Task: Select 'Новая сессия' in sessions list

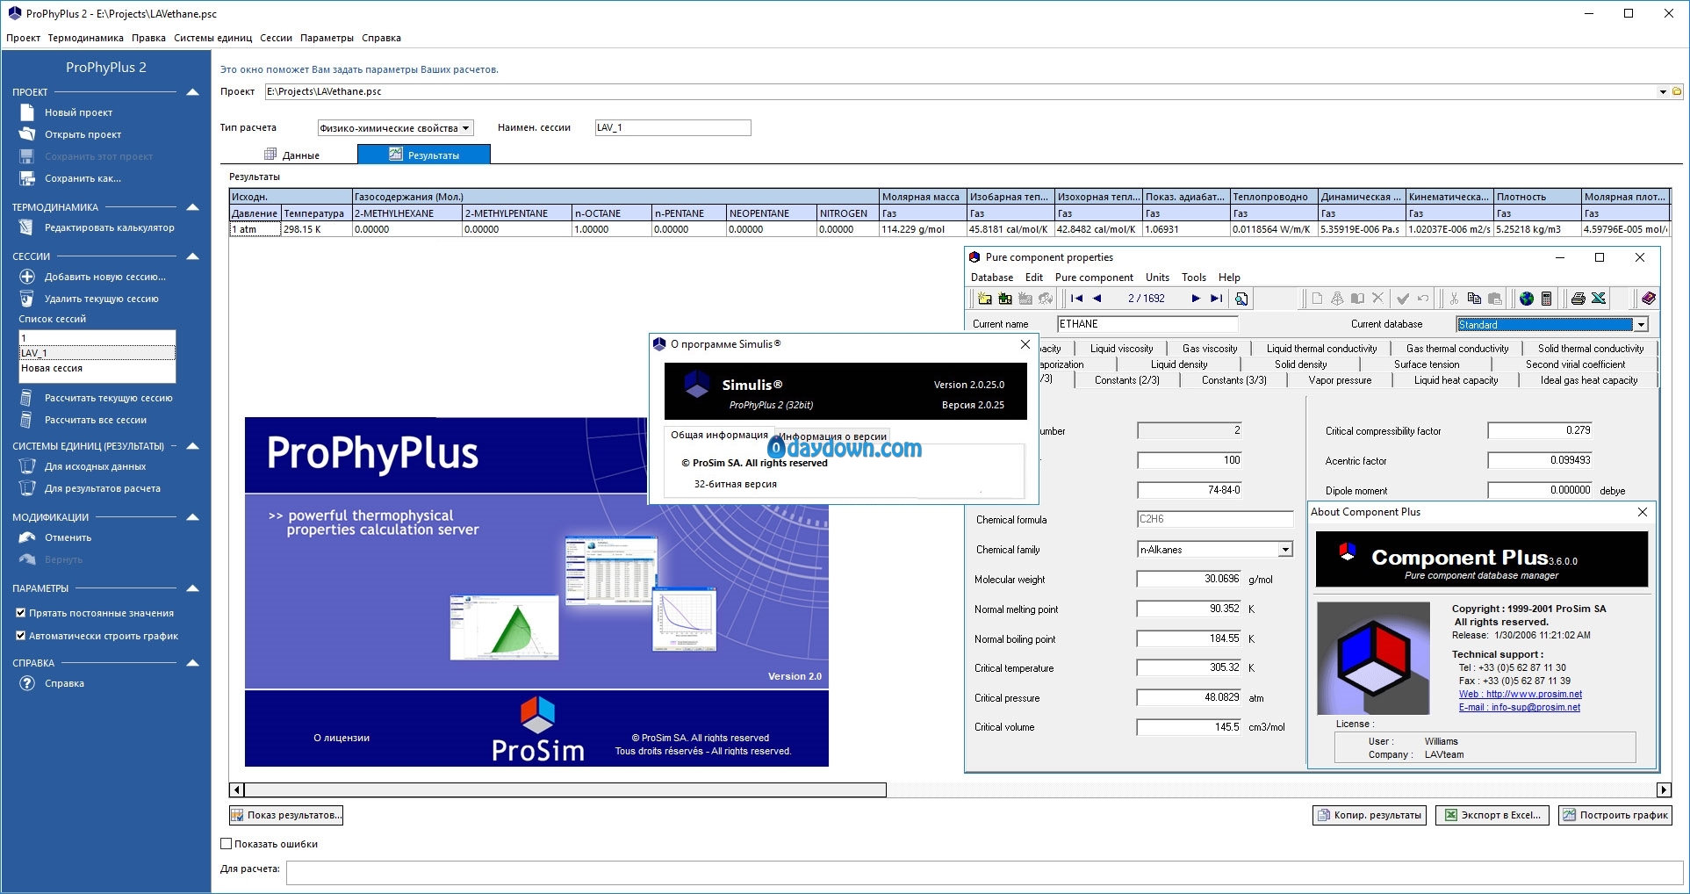Action: tap(97, 368)
